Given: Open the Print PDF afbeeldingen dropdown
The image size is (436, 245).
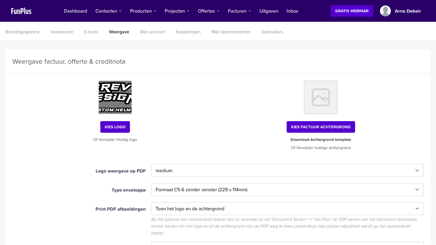Looking at the screenshot, I should [287, 208].
